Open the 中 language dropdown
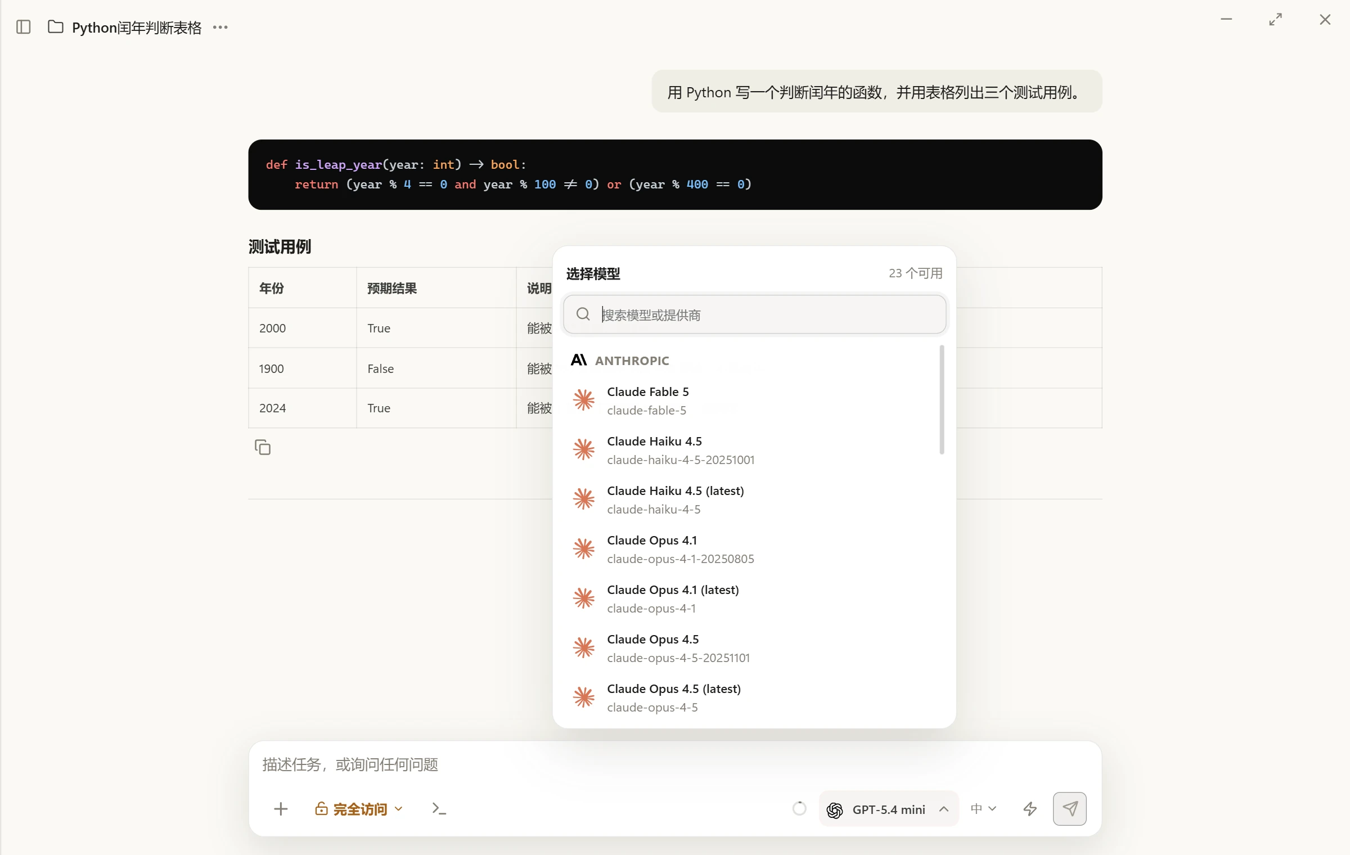The image size is (1350, 855). [x=984, y=809]
